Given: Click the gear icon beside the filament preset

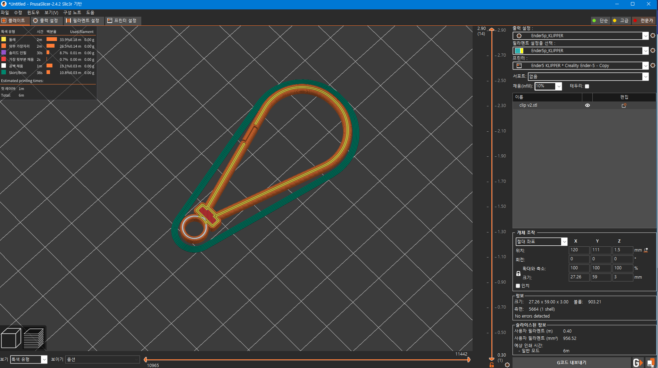Looking at the screenshot, I should pyautogui.click(x=653, y=50).
